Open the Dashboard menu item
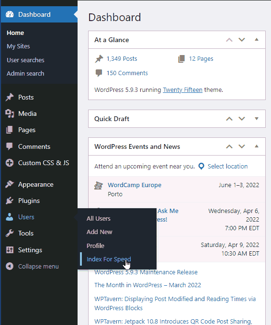Screen dimensions: 271x325 pos(39,14)
